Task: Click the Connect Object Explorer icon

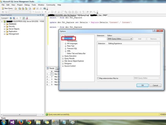Action: point(11,18)
